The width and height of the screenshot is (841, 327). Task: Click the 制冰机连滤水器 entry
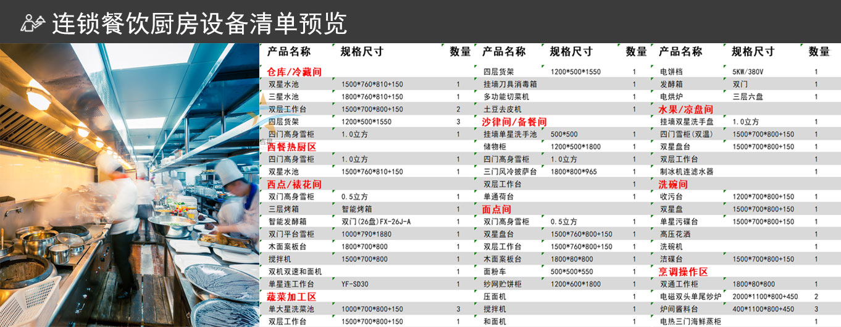tap(687, 172)
